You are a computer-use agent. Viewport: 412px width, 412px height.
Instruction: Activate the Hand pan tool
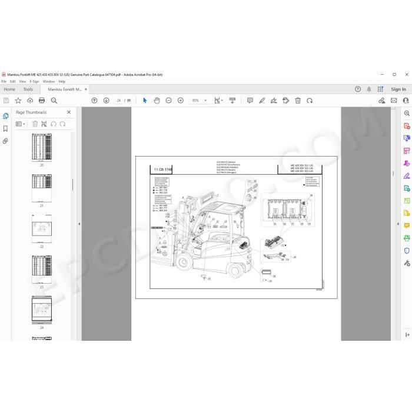[157, 101]
